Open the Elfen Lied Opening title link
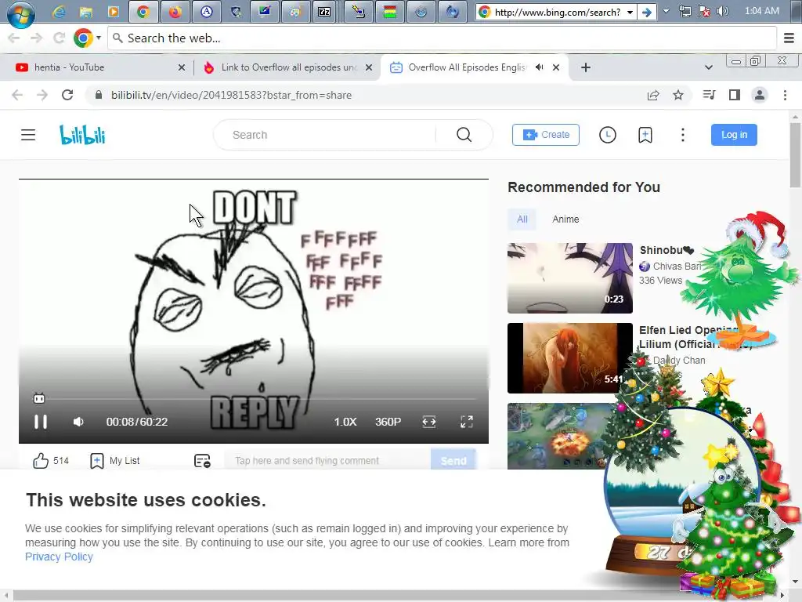This screenshot has width=802, height=602. [x=688, y=337]
